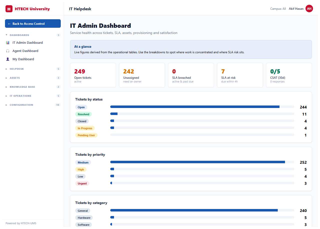Click the HTECH University logo icon

[x=9, y=9]
